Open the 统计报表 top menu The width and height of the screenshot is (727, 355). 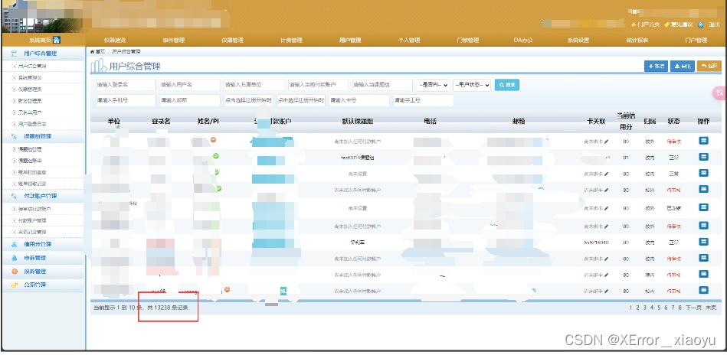[x=637, y=41]
